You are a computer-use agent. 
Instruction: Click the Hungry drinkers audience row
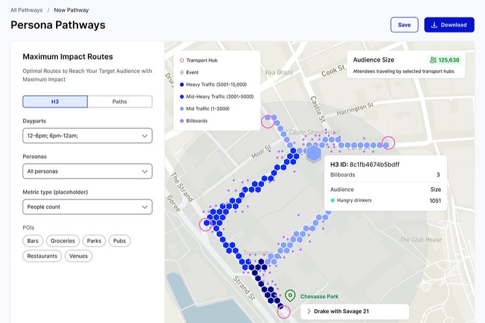click(385, 200)
